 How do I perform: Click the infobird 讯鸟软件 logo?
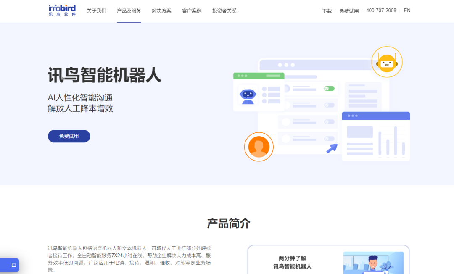click(62, 11)
